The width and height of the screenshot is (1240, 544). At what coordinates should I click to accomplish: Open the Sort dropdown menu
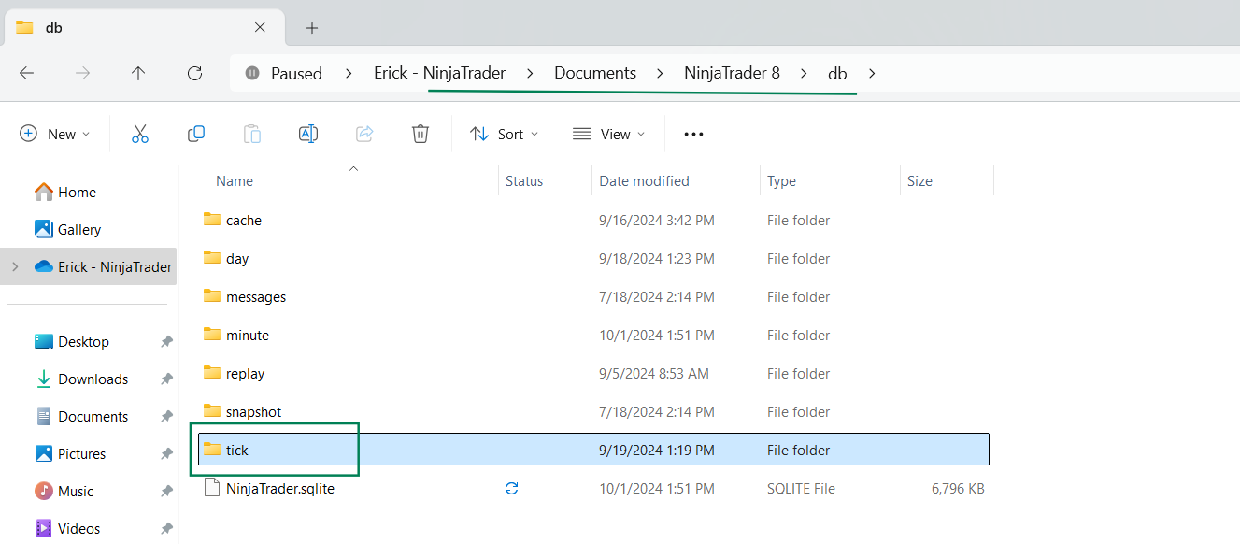tap(505, 134)
